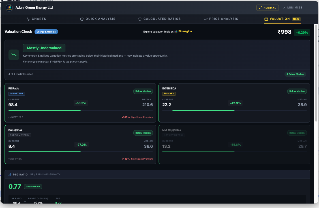Click the Energy & Utilities sector badge
Screen dimensions: 319x208
pos(46,32)
